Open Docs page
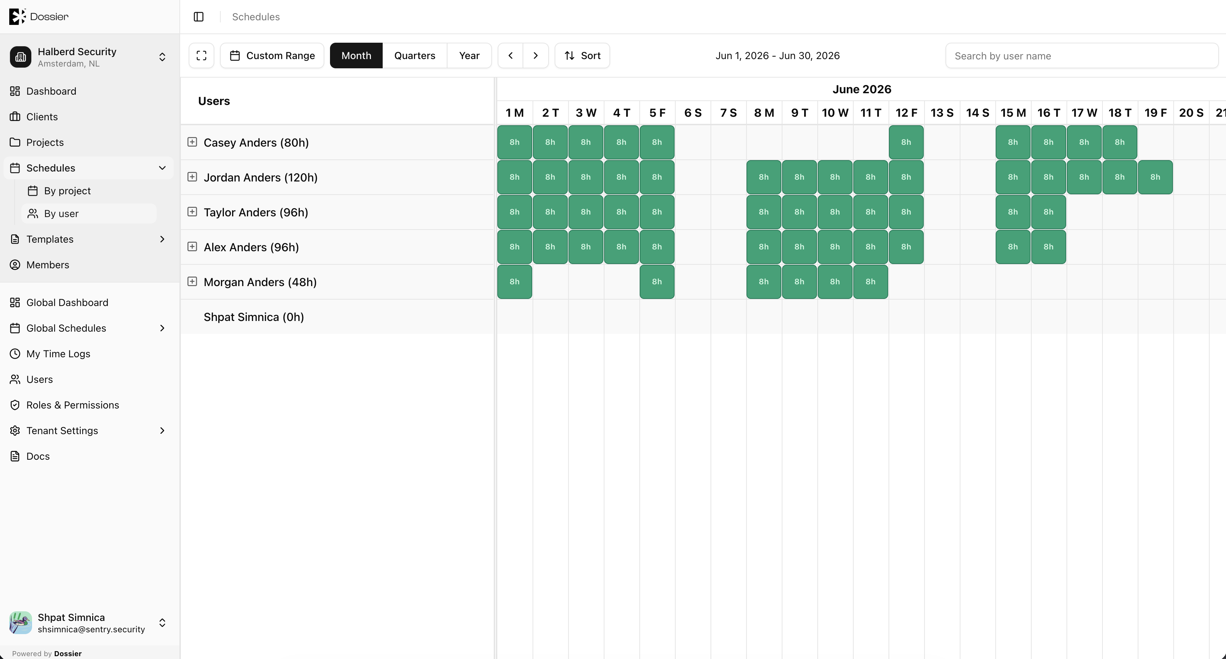This screenshot has width=1226, height=659. click(89, 456)
